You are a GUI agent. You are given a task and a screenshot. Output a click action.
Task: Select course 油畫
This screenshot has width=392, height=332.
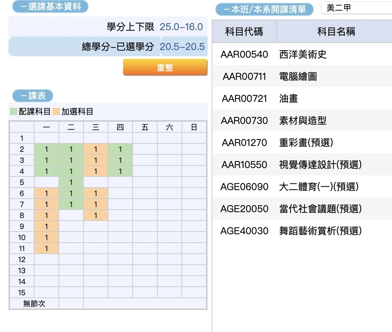[x=288, y=98]
